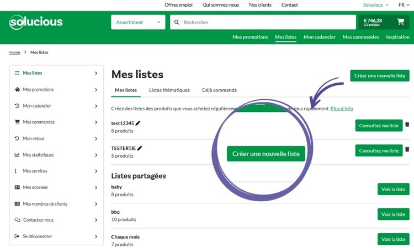Edit TESTERTJE list name with pencil icon
Screen dimensions: 414x248
pyautogui.click(x=140, y=148)
